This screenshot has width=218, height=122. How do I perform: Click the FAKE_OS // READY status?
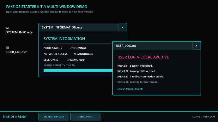[15, 117]
